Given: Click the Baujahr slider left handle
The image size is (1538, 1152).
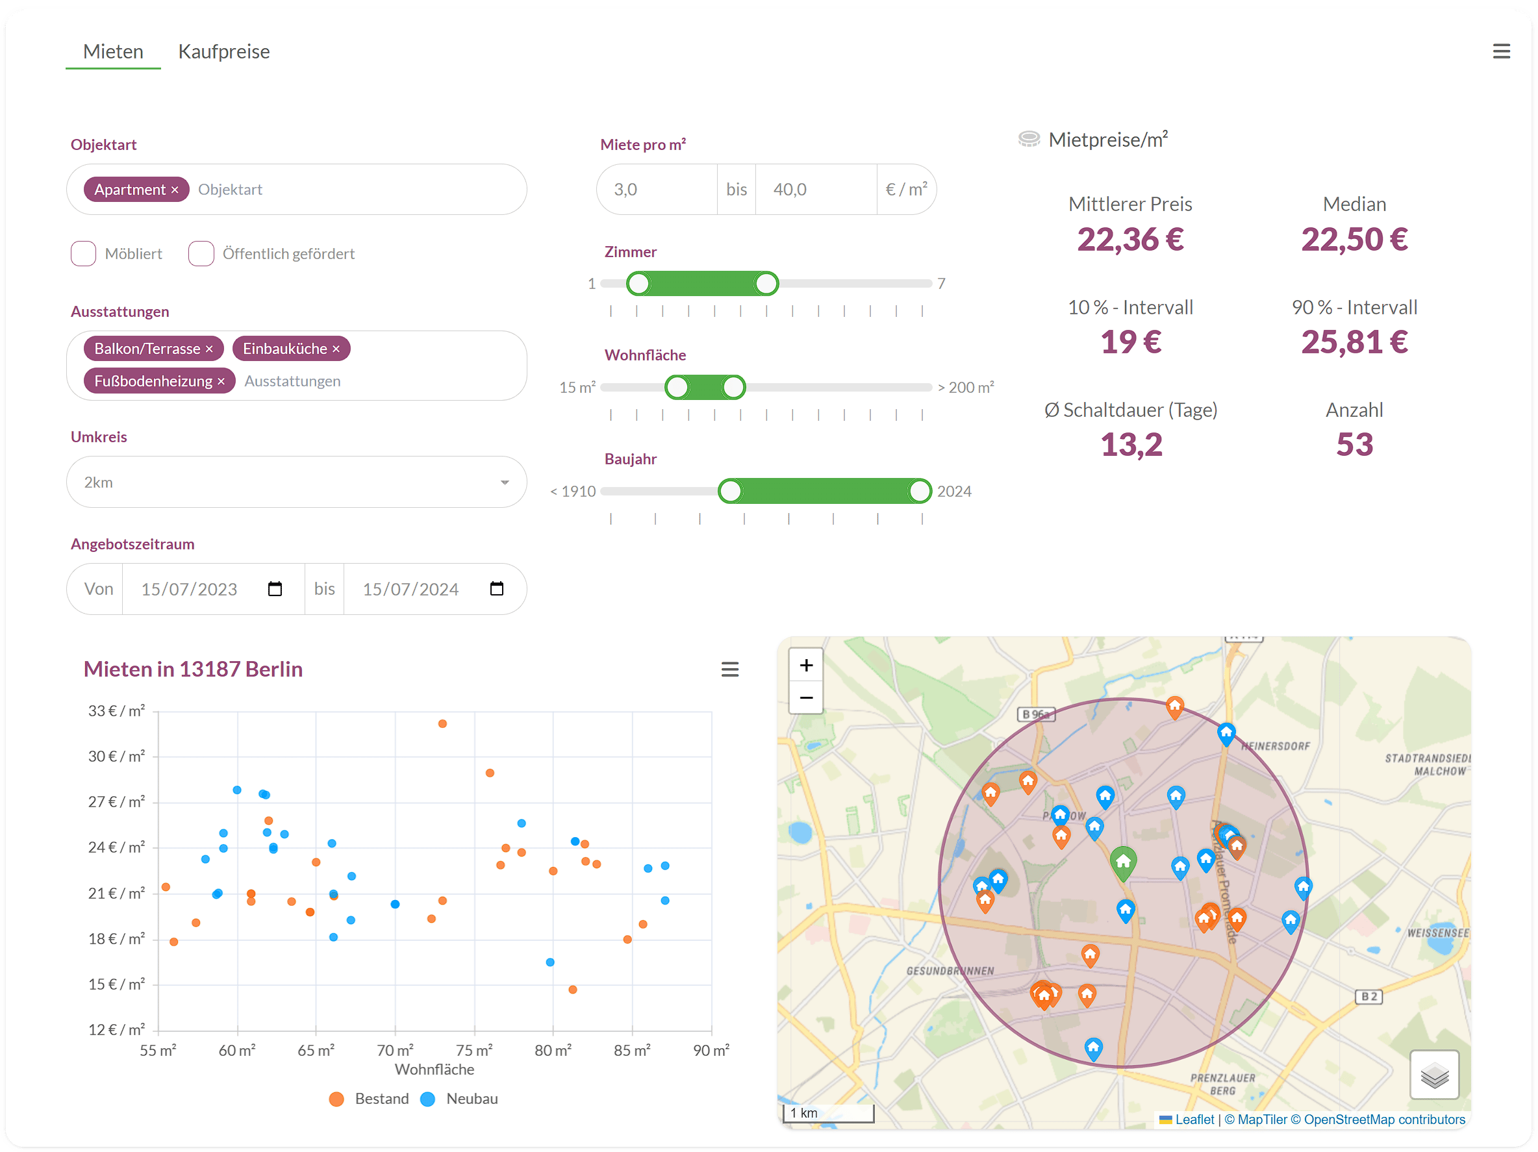Looking at the screenshot, I should (x=730, y=492).
